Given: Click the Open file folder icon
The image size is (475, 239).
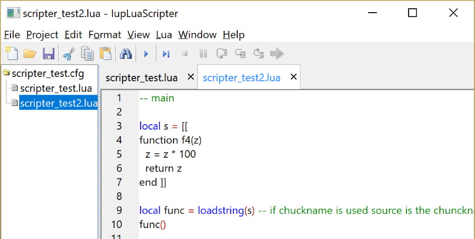Looking at the screenshot, I should pyautogui.click(x=30, y=53).
